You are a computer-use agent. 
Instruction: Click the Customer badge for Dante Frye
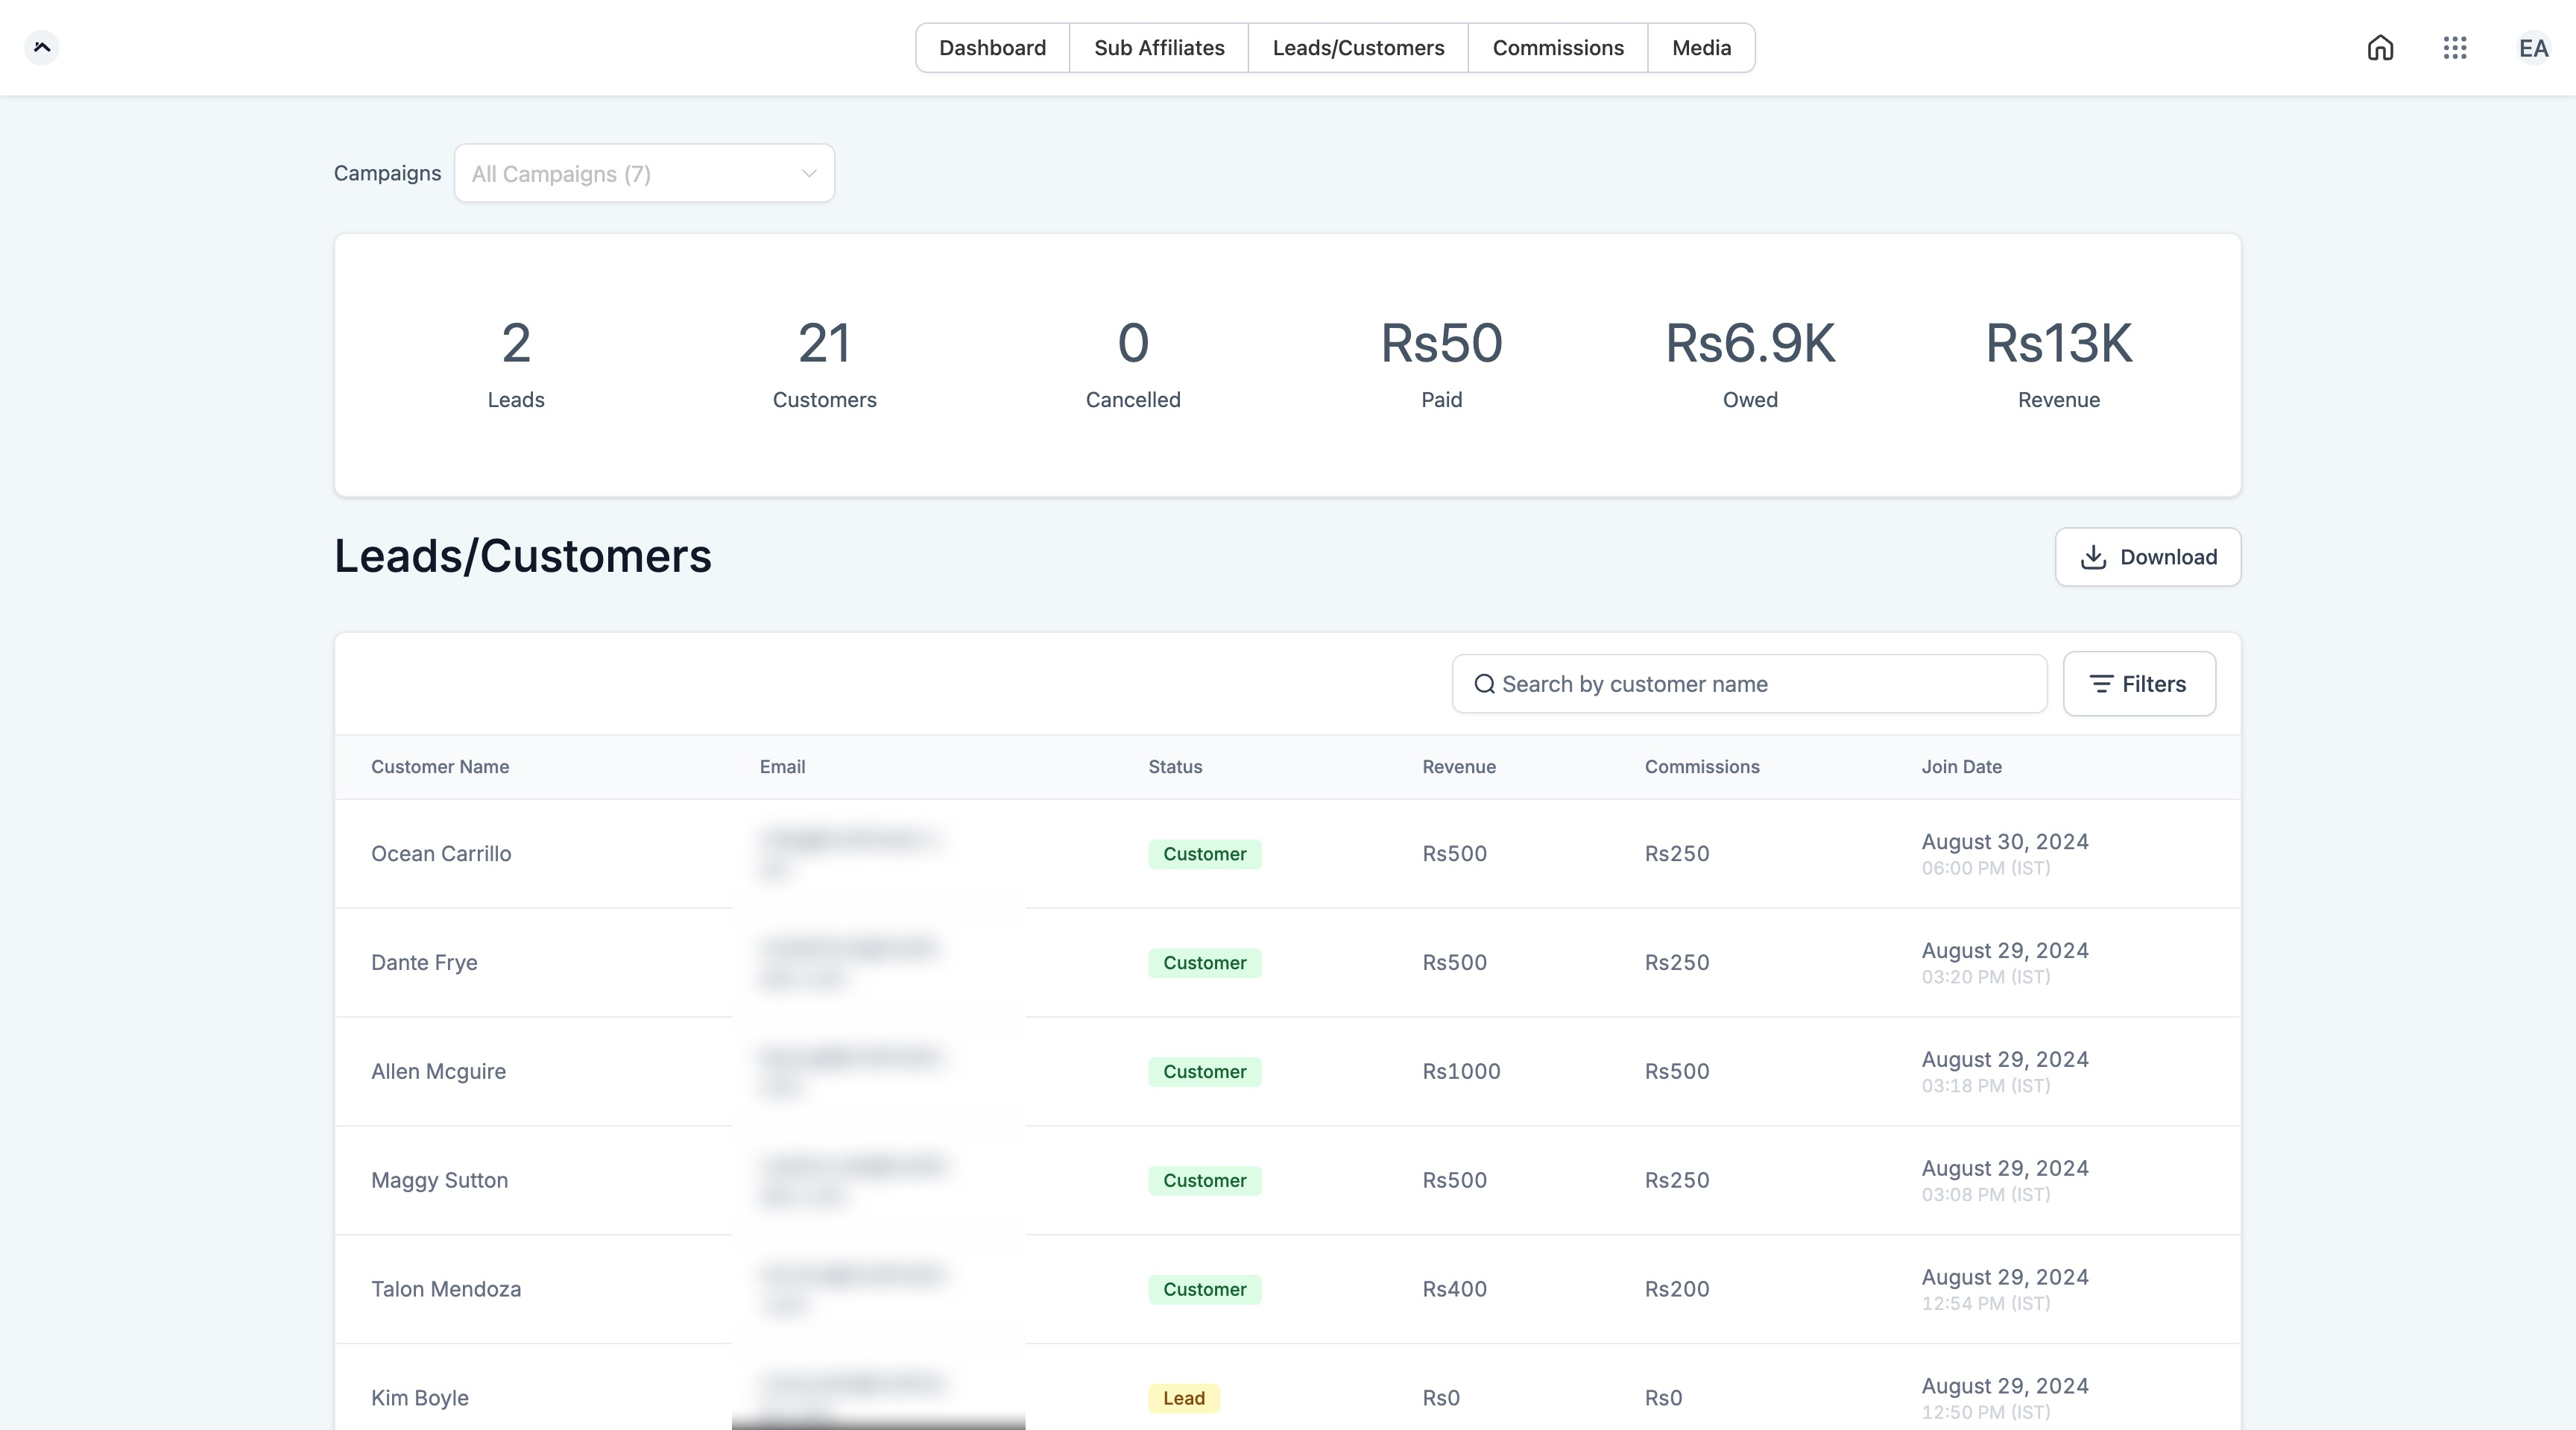(x=1204, y=963)
